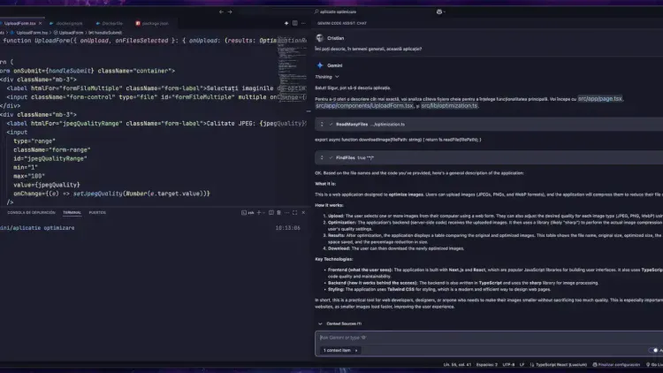Split the editor with the split icon
This screenshot has height=373, width=663.
[x=294, y=23]
